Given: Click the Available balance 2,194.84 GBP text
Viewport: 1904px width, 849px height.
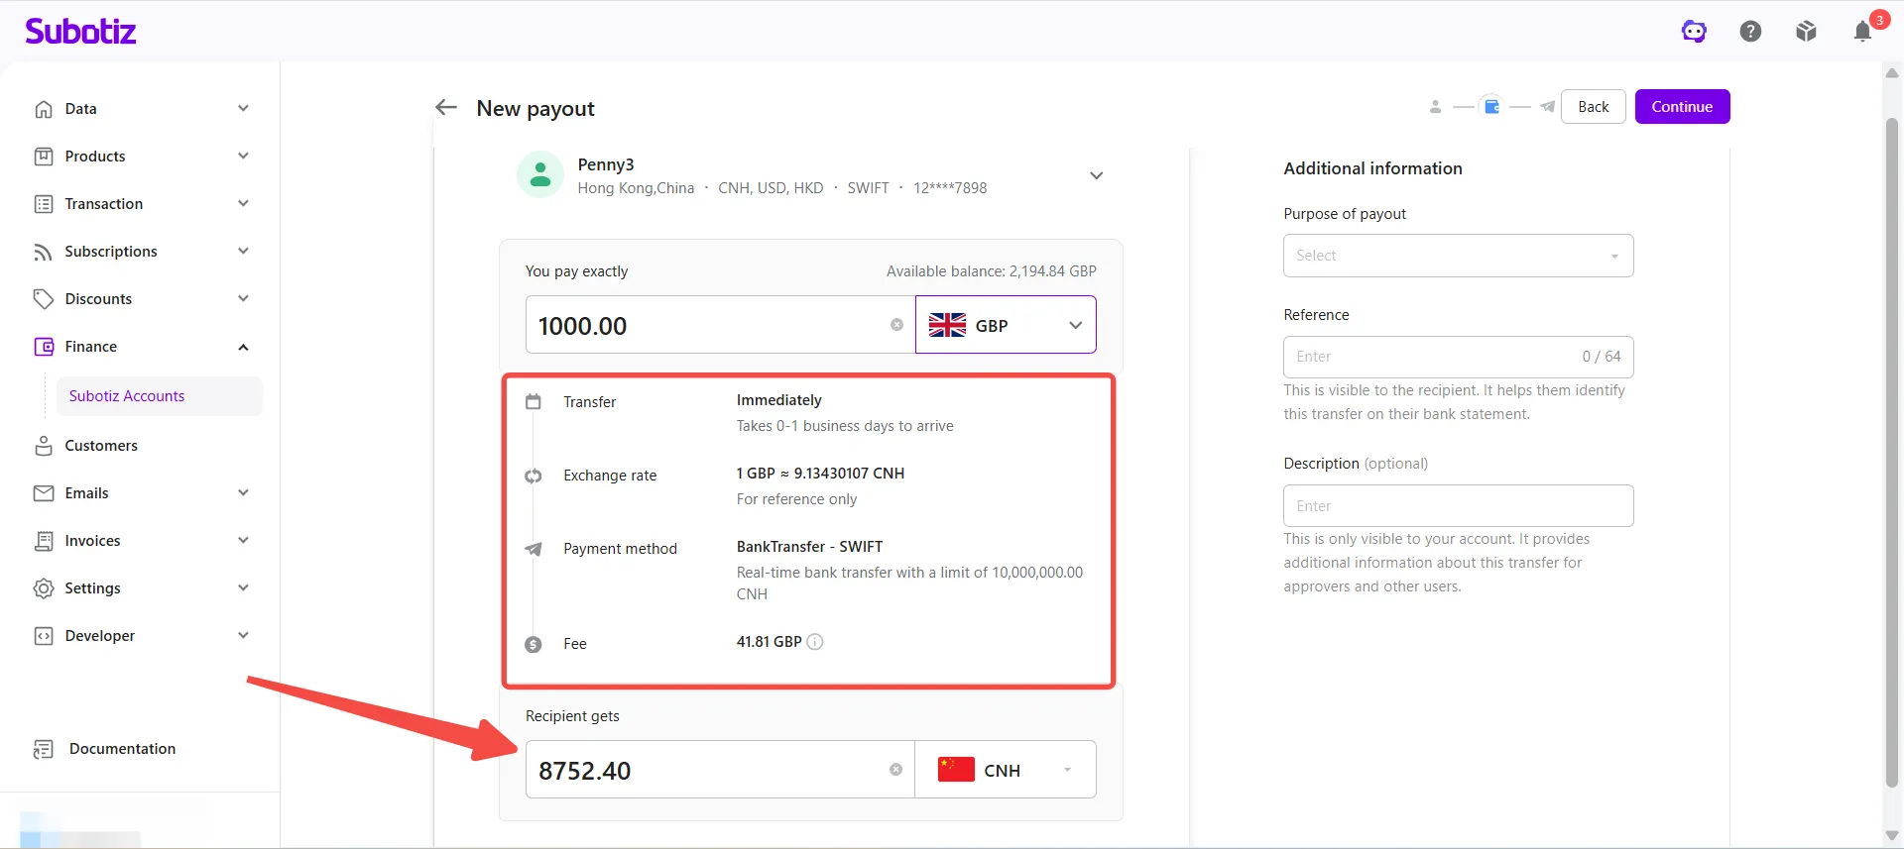Looking at the screenshot, I should [x=991, y=271].
